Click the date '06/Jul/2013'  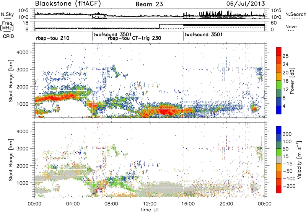coord(246,4)
